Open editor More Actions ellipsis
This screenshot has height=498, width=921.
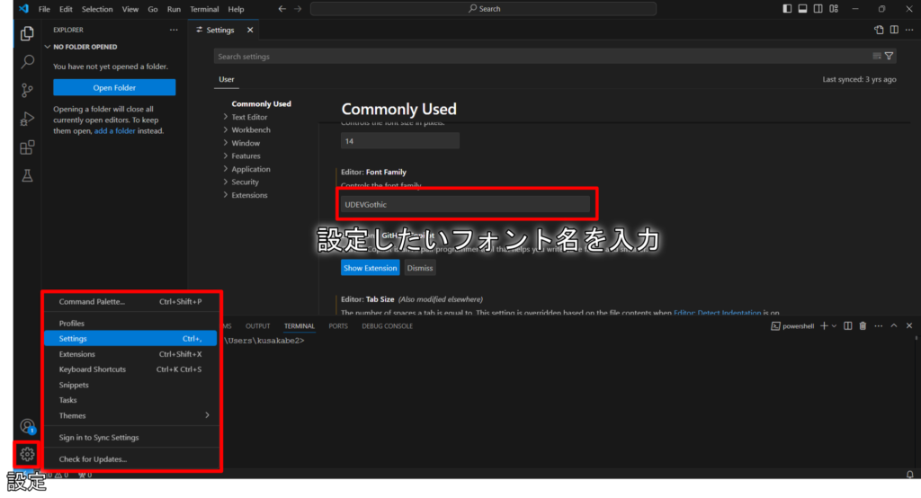pos(909,30)
